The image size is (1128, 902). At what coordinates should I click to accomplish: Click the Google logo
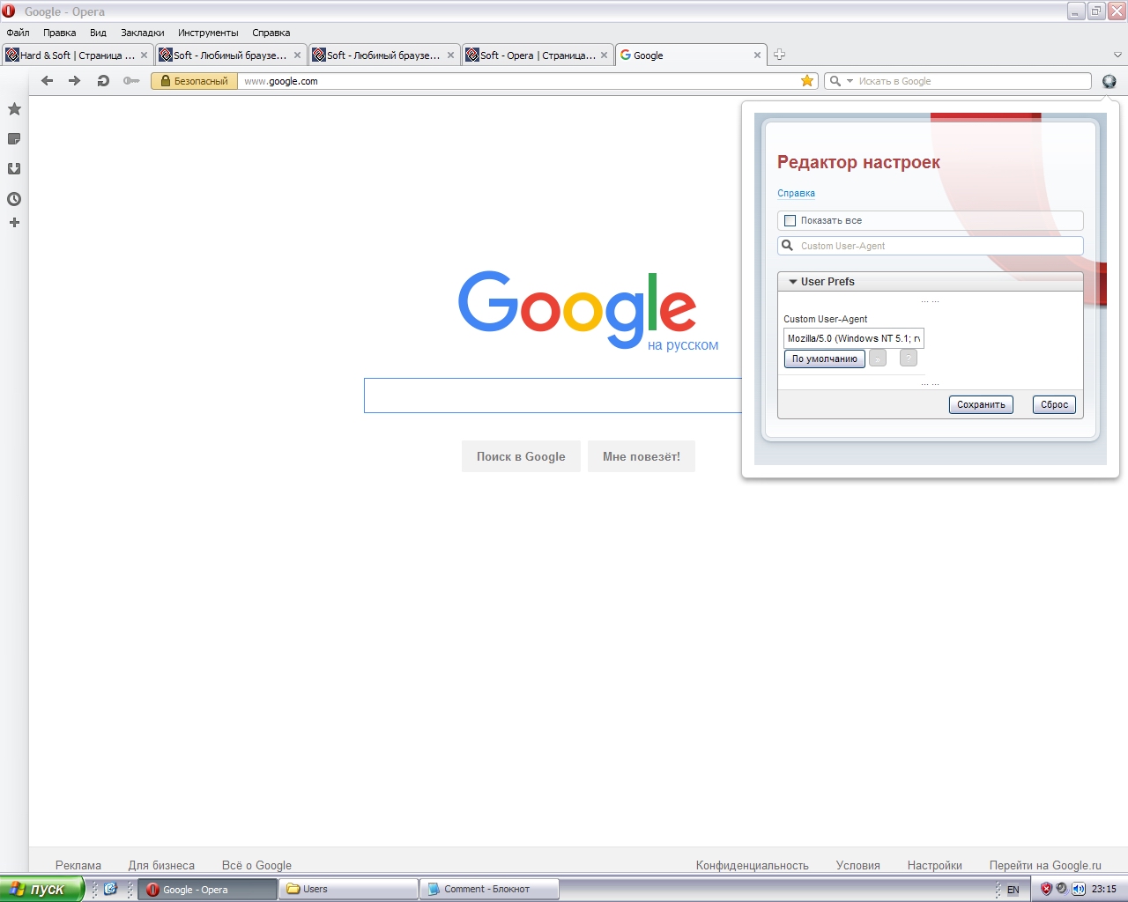[x=577, y=308]
